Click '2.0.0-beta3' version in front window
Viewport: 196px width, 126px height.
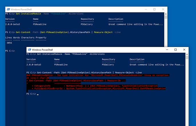pos(34,65)
